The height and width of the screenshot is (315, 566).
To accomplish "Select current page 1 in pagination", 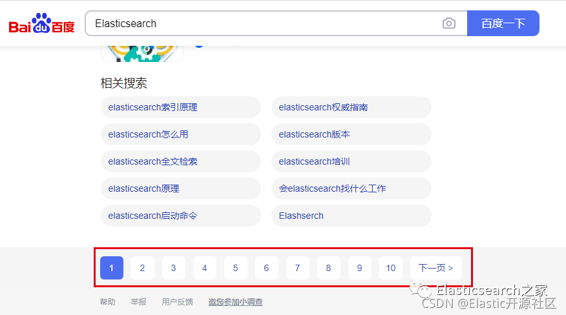I will (x=112, y=268).
